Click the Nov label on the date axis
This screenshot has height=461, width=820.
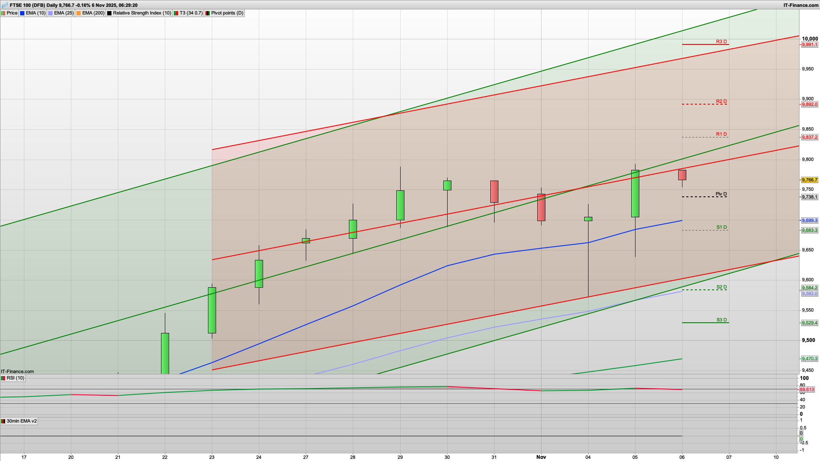point(542,457)
